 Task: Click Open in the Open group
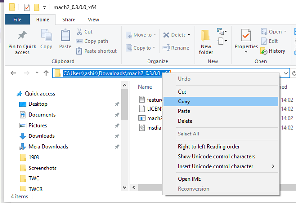pos(274,32)
